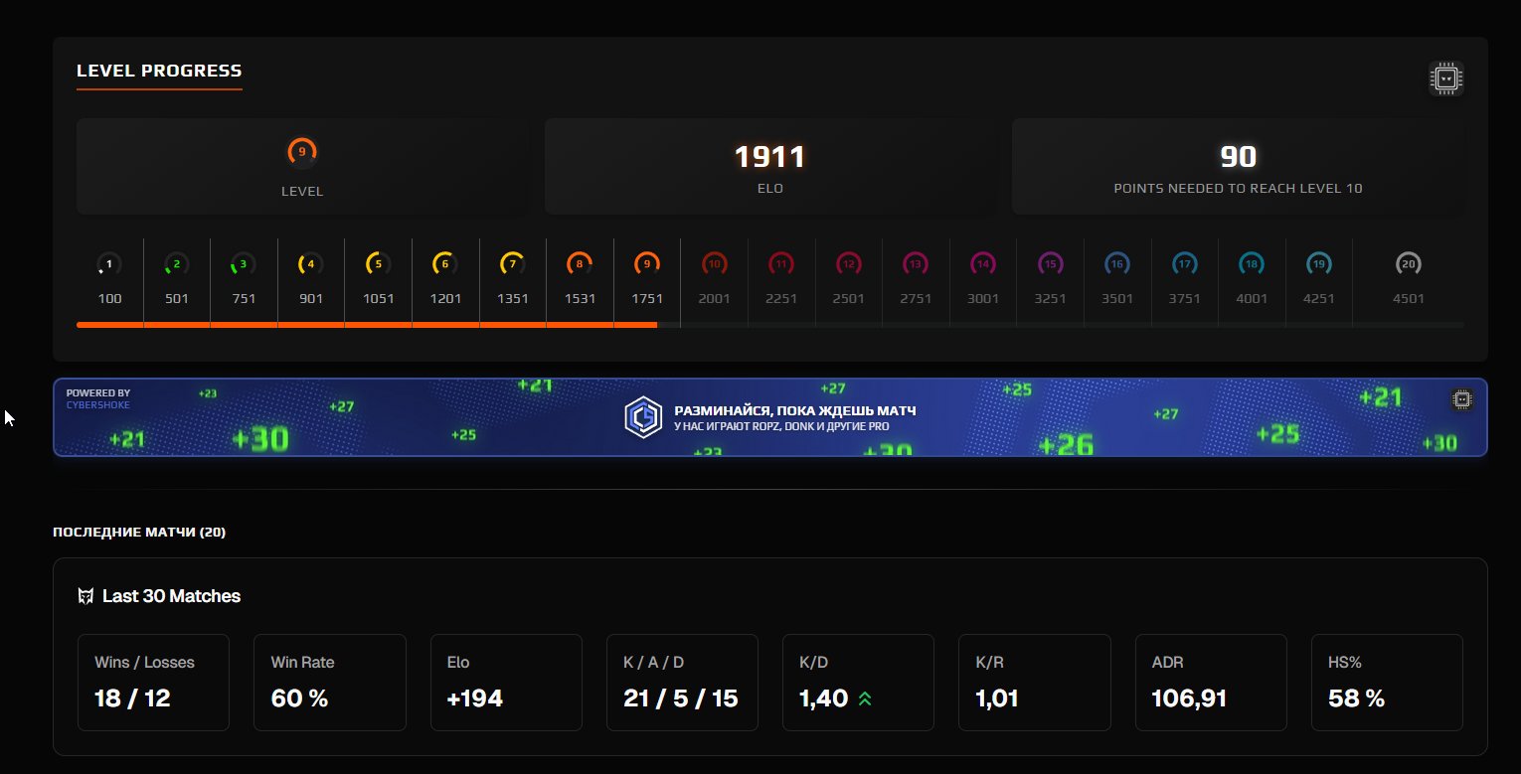Screen dimensions: 1521x774
Task: Click the Cybershoke shield logo in the banner
Action: click(643, 417)
